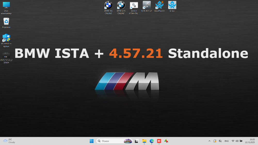The image size is (258, 145).
Task: Expand the hidden system tray icons
Action: [x=209, y=141]
